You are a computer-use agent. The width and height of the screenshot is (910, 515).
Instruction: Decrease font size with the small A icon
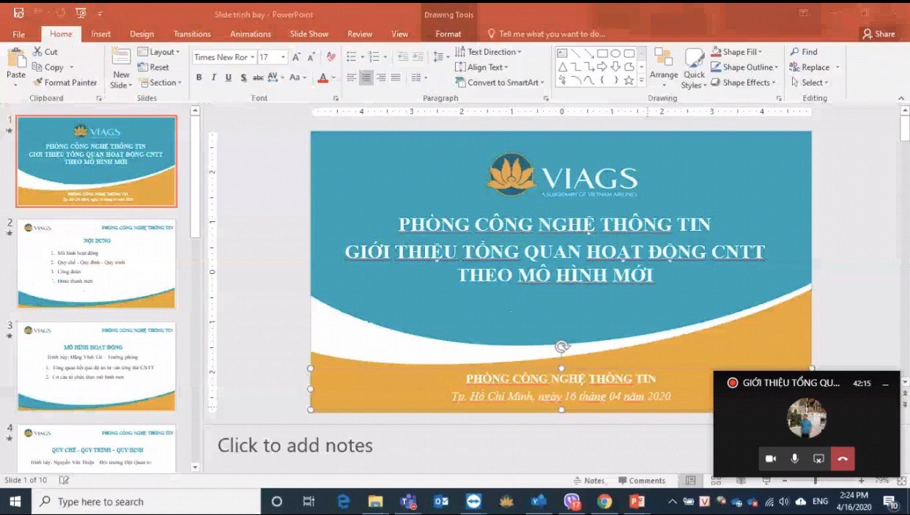click(312, 57)
